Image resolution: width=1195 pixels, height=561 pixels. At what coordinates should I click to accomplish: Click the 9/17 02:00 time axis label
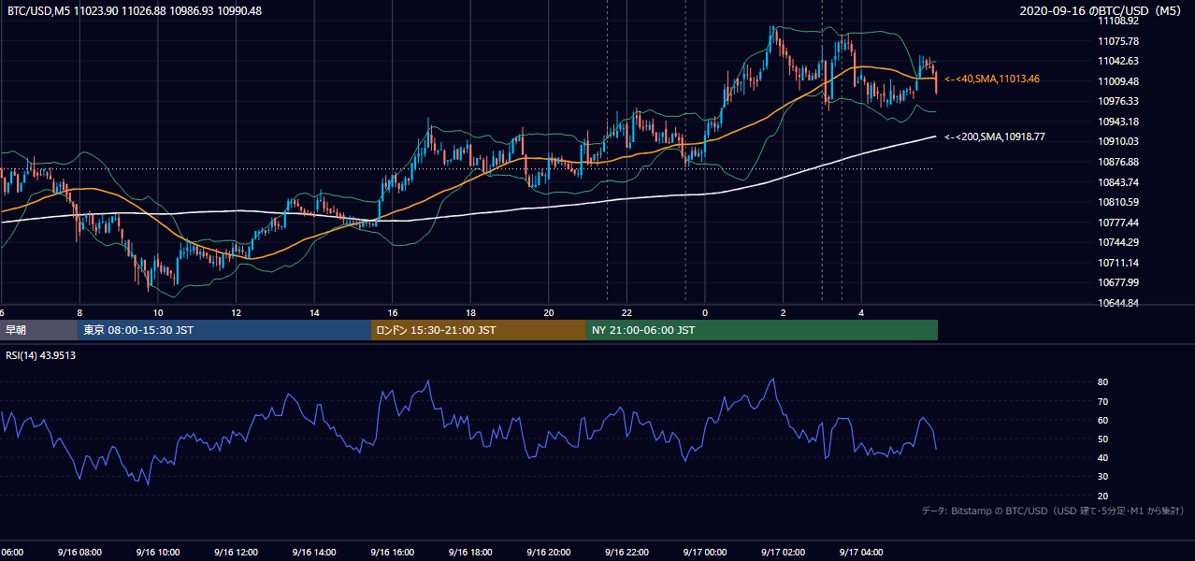783,553
